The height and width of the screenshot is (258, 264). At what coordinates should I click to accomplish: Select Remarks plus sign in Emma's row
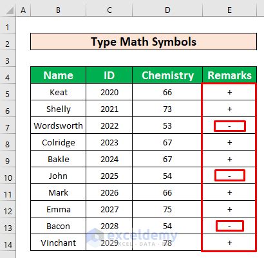coord(229,209)
